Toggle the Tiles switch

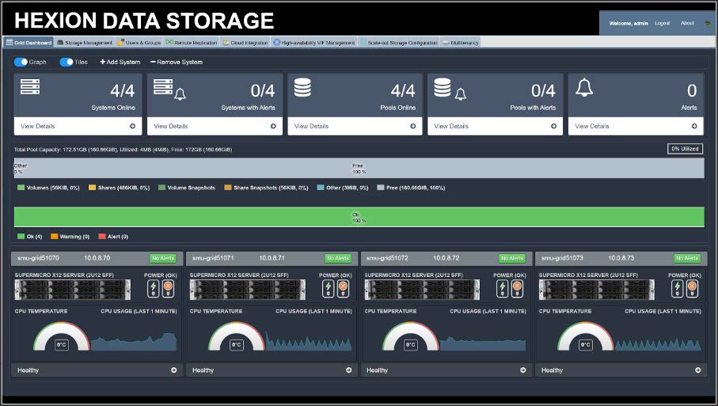[66, 62]
